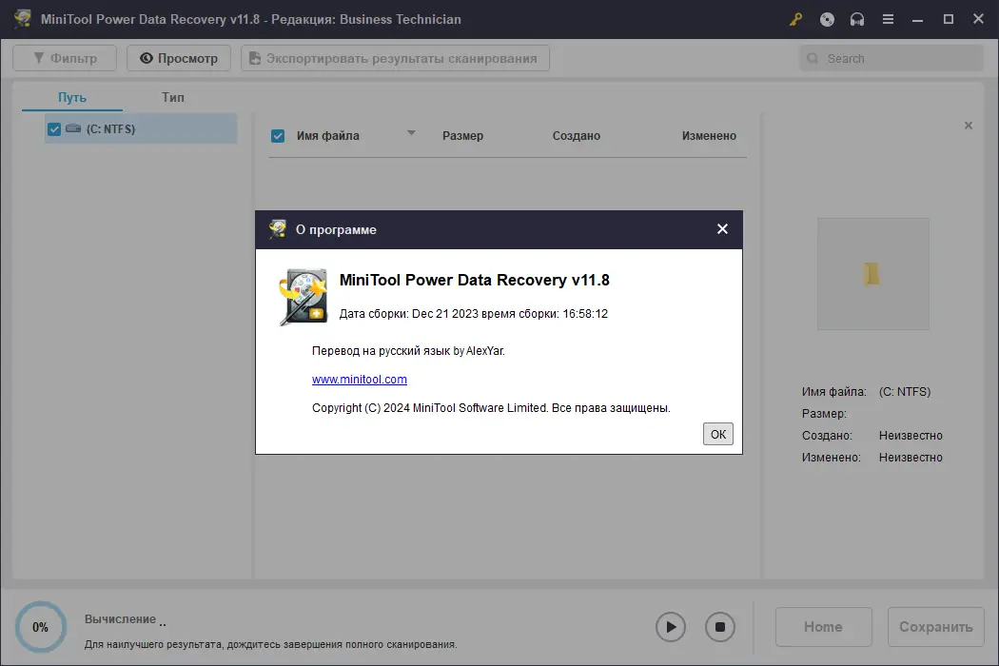Maximize the MiniTool window

click(x=948, y=20)
